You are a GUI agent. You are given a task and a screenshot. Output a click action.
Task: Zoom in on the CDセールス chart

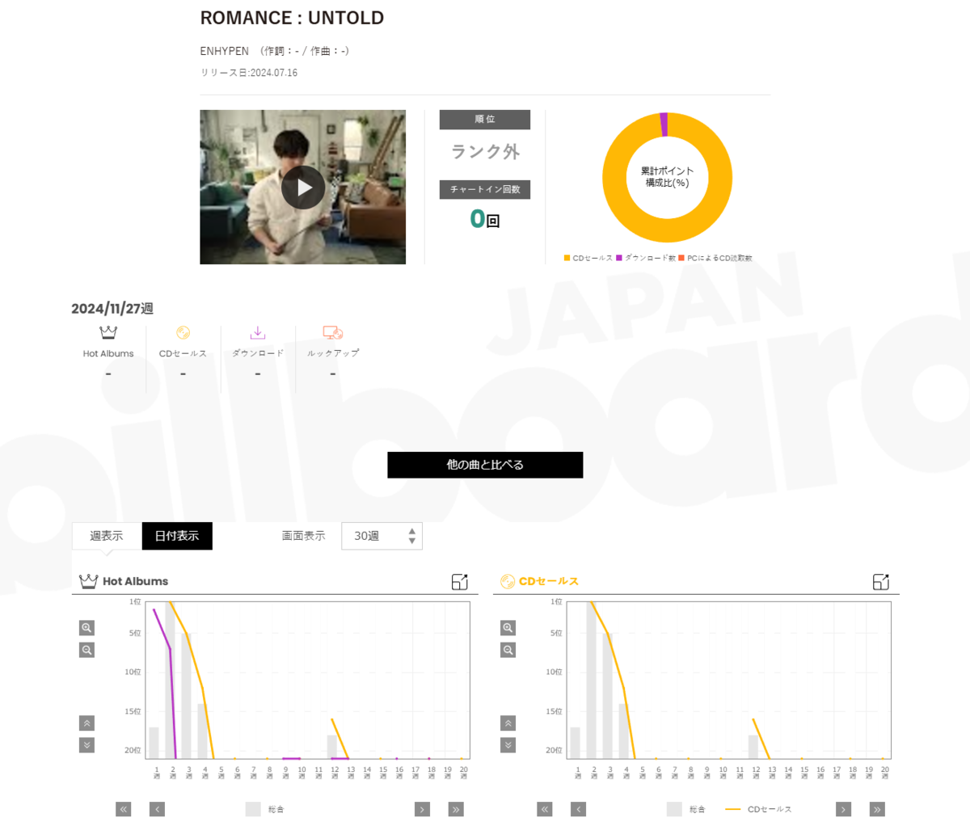pos(508,628)
